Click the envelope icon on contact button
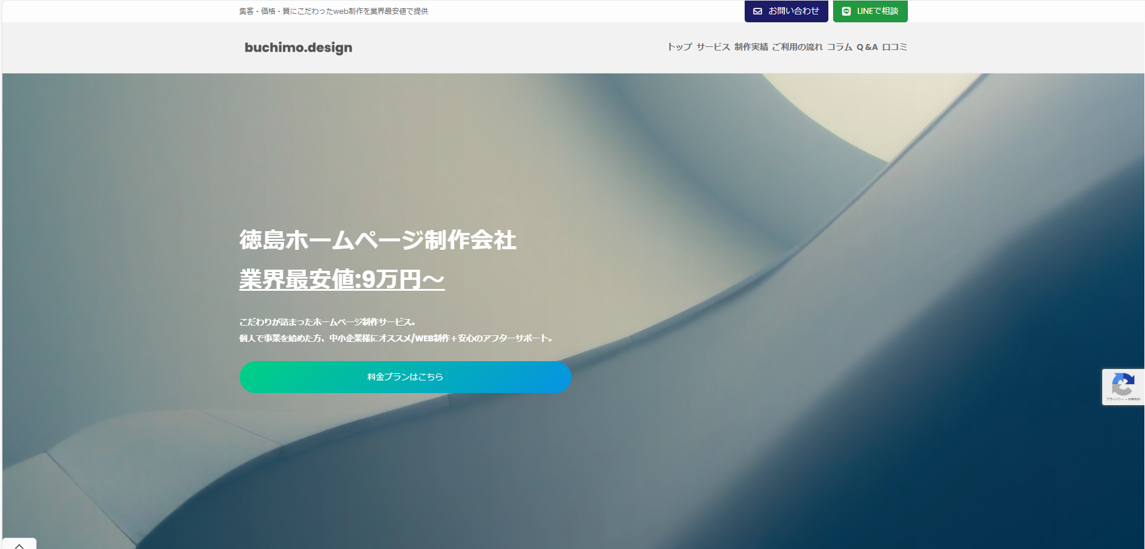This screenshot has height=549, width=1145. [x=757, y=11]
